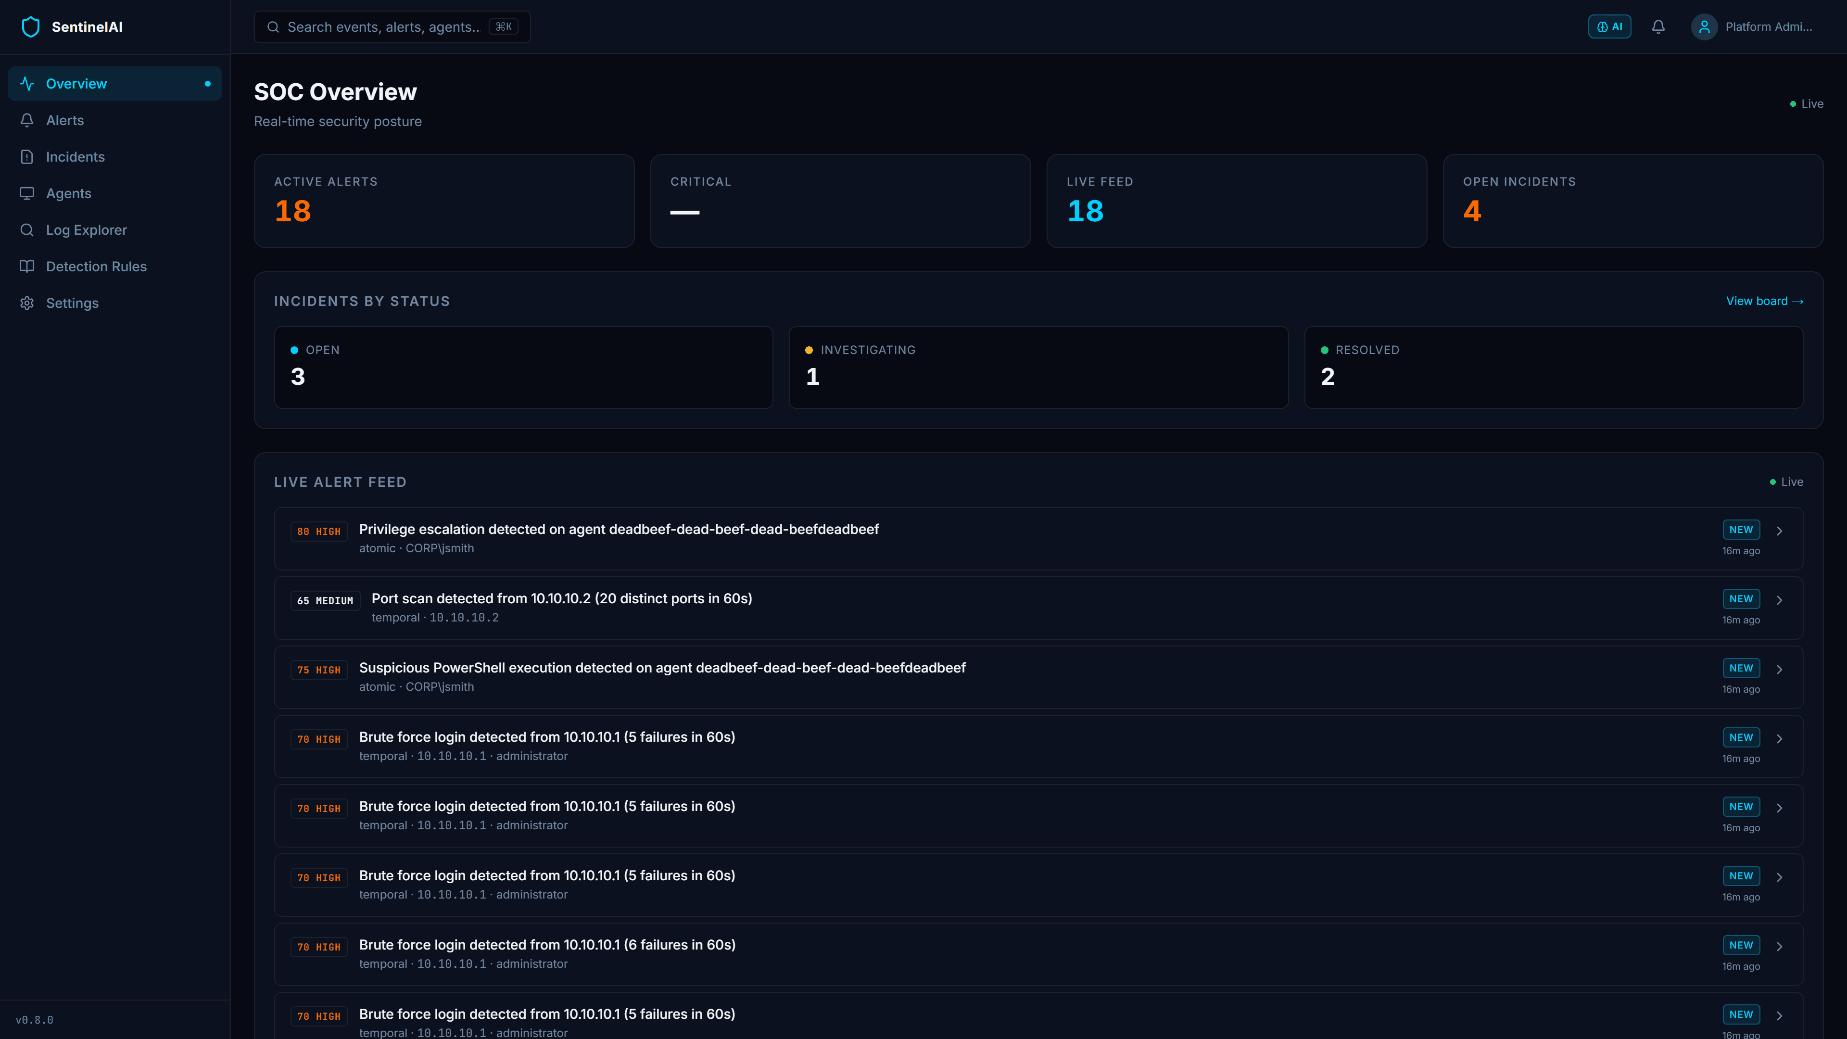The height and width of the screenshot is (1039, 1847).
Task: Go to Incidents page
Action: pyautogui.click(x=115, y=157)
